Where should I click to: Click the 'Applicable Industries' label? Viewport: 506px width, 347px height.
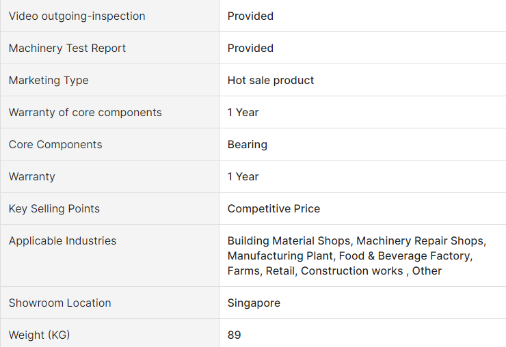tap(62, 240)
